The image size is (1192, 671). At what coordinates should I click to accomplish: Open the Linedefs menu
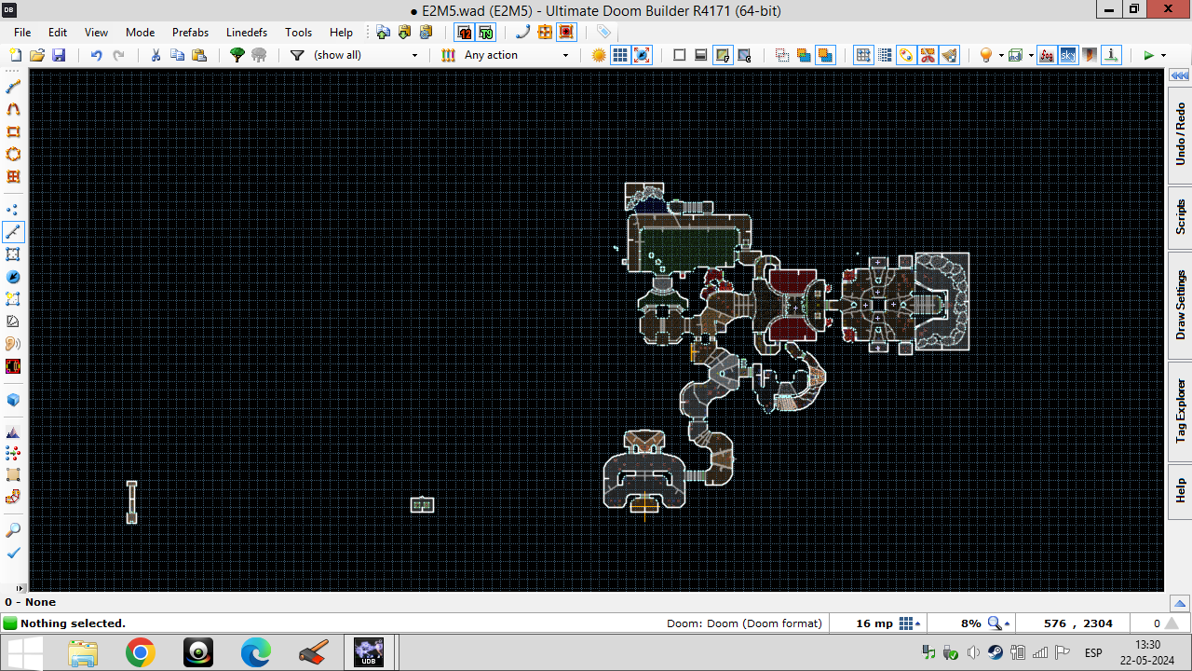(x=248, y=33)
